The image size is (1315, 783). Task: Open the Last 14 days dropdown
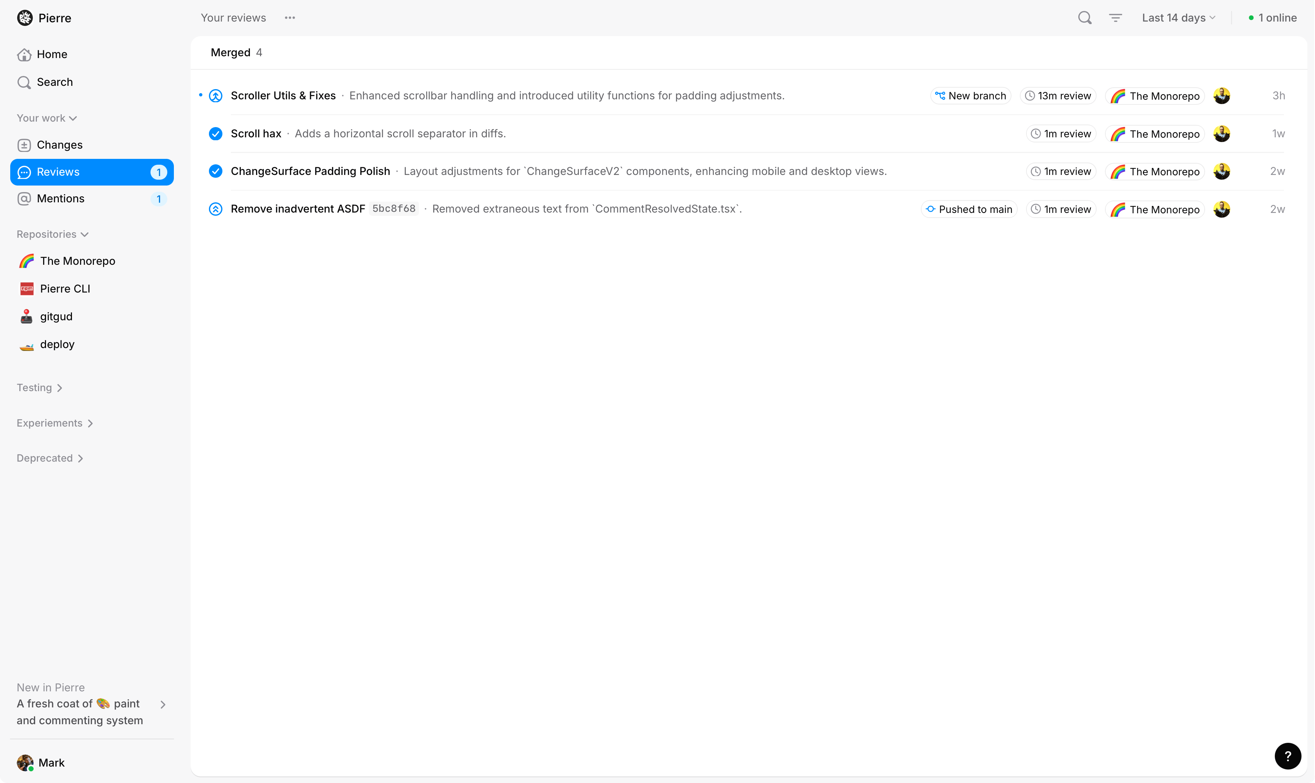pos(1178,18)
